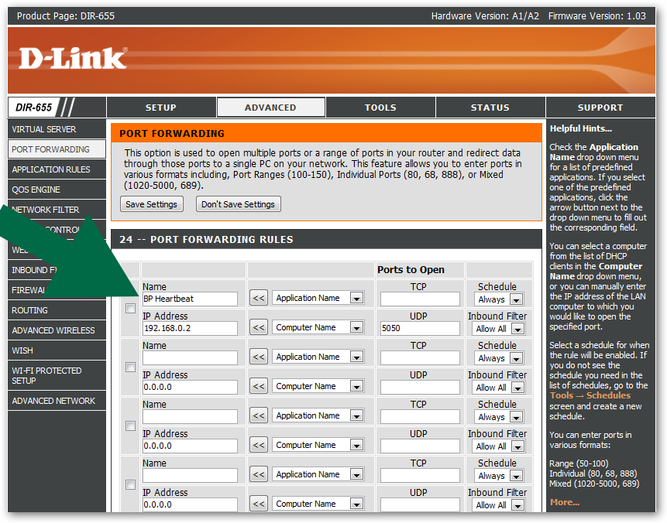Copy computer name in third rule with << button
Image resolution: width=667 pixels, height=523 pixels.
click(x=259, y=445)
